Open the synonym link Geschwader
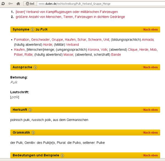This screenshot has height=161, width=165. (40, 40)
